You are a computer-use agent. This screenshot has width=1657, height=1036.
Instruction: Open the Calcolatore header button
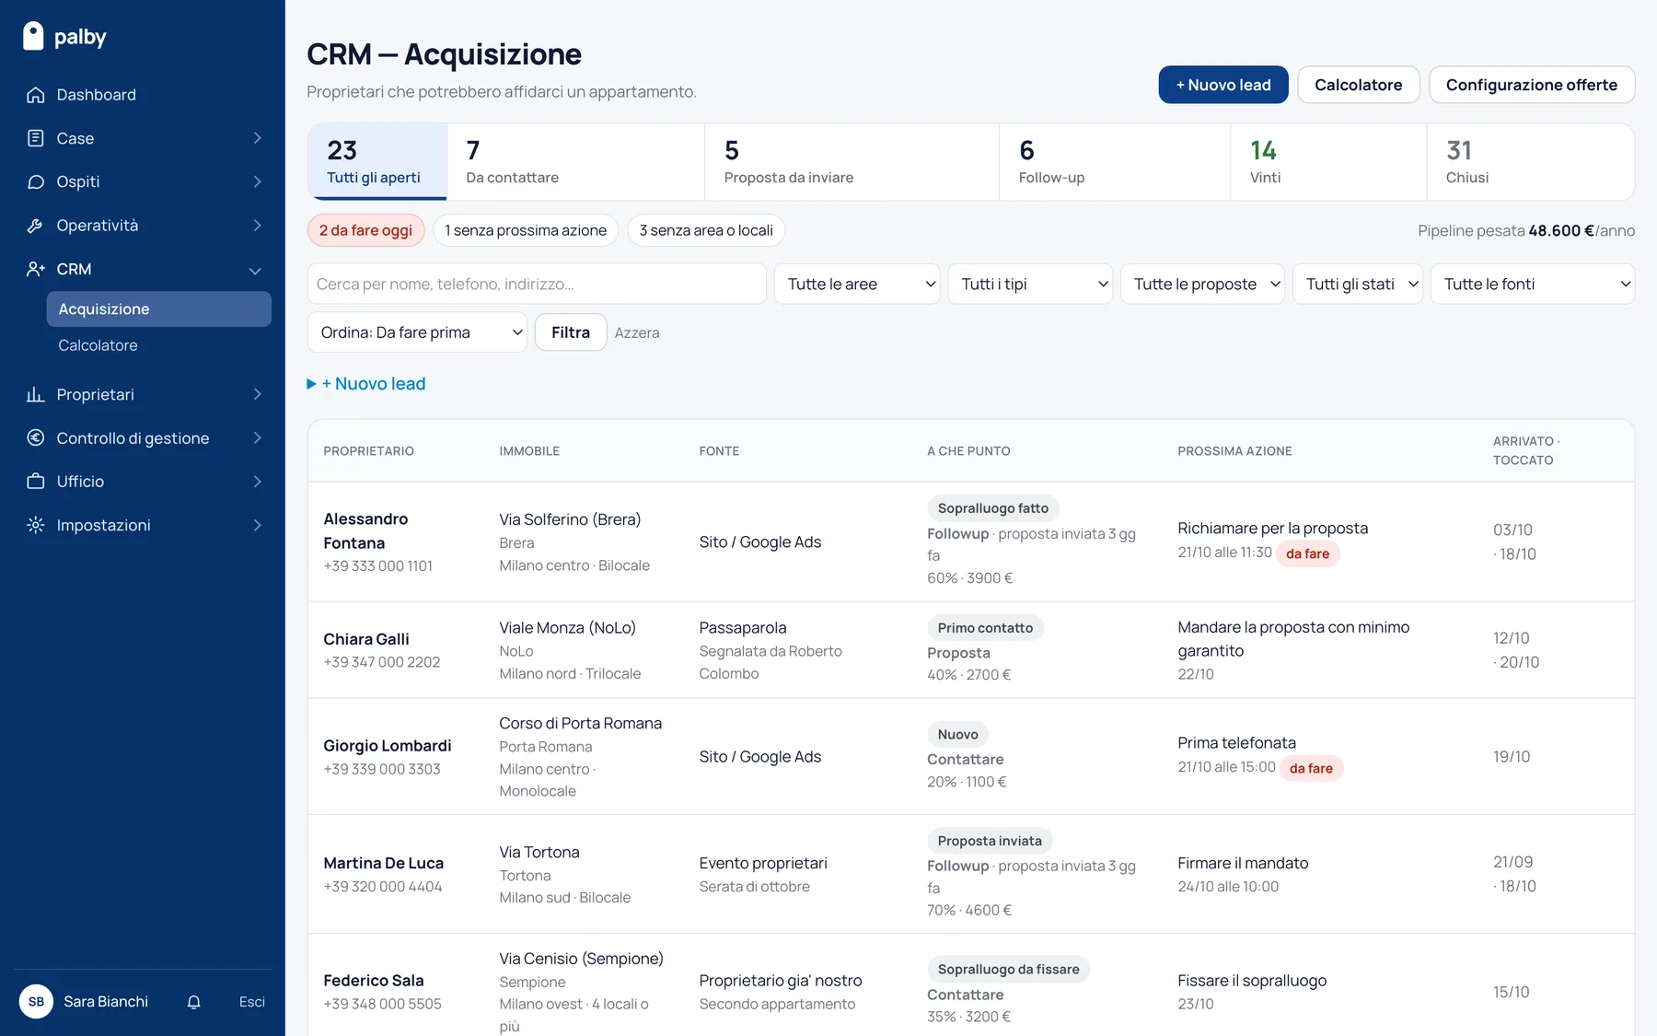(1359, 85)
